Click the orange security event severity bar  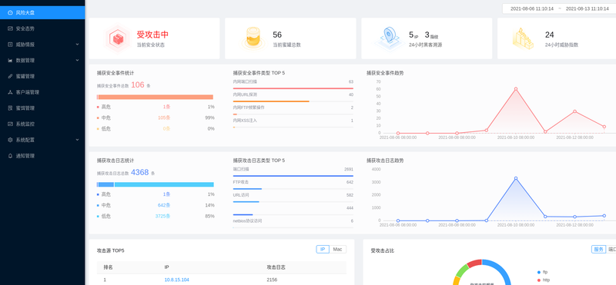(156, 97)
